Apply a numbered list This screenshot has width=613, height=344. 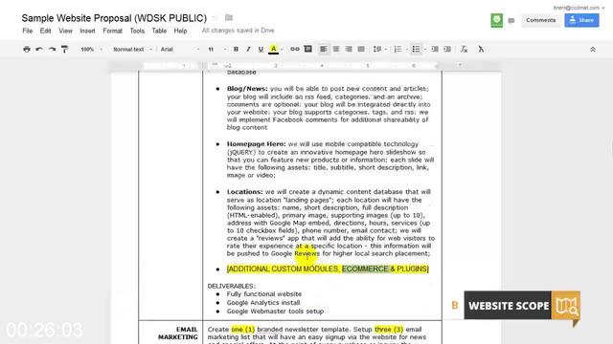[398, 49]
